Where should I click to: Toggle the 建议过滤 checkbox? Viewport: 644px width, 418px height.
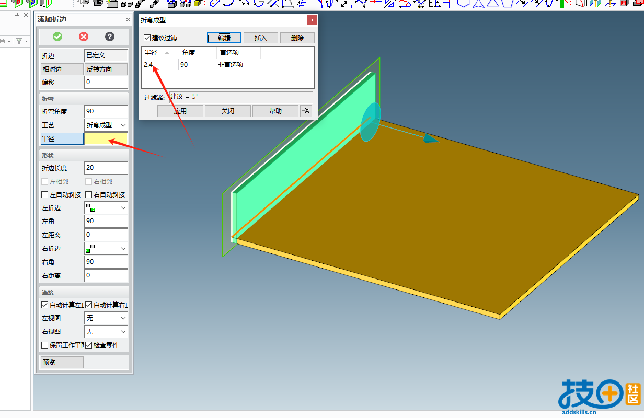pyautogui.click(x=147, y=38)
